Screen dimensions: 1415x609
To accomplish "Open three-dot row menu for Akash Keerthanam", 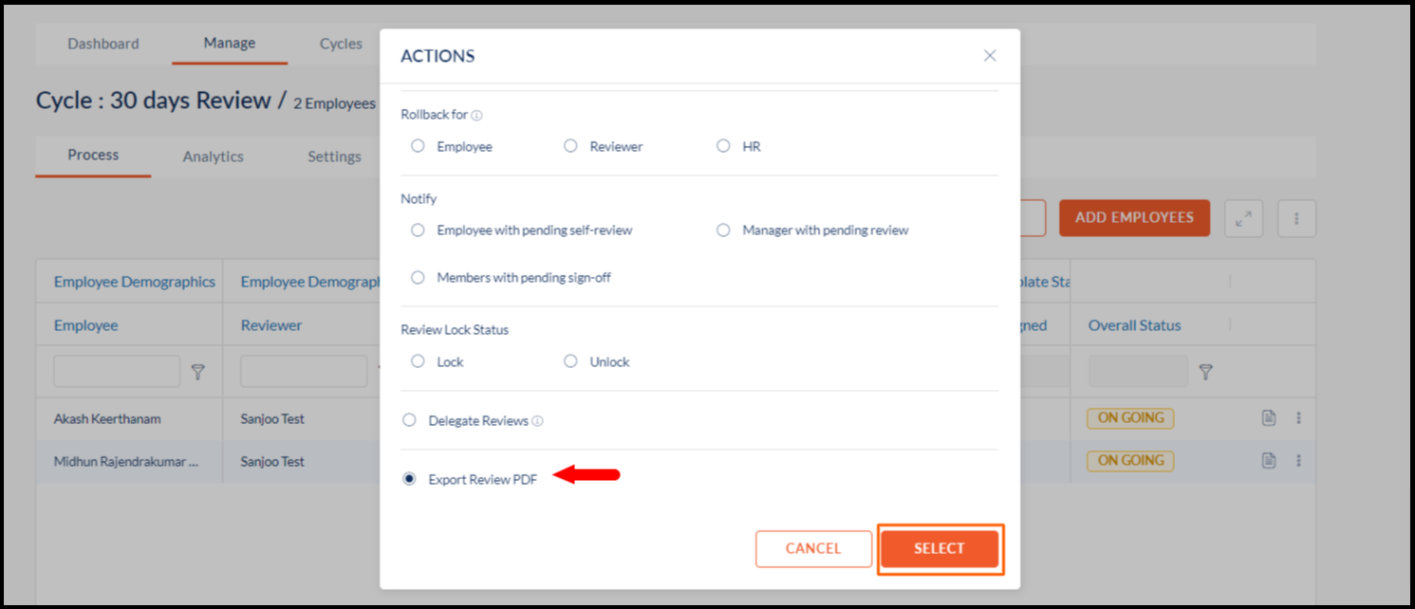I will pos(1298,418).
